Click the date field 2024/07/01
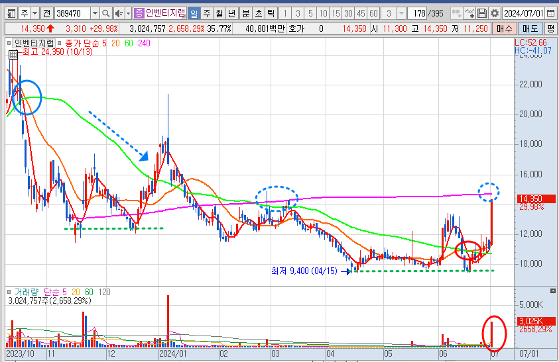 523,13
